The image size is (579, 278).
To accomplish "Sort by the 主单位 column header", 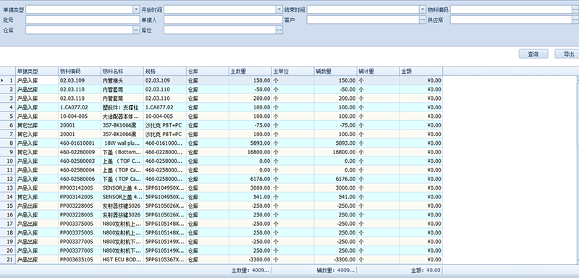I will [x=293, y=71].
